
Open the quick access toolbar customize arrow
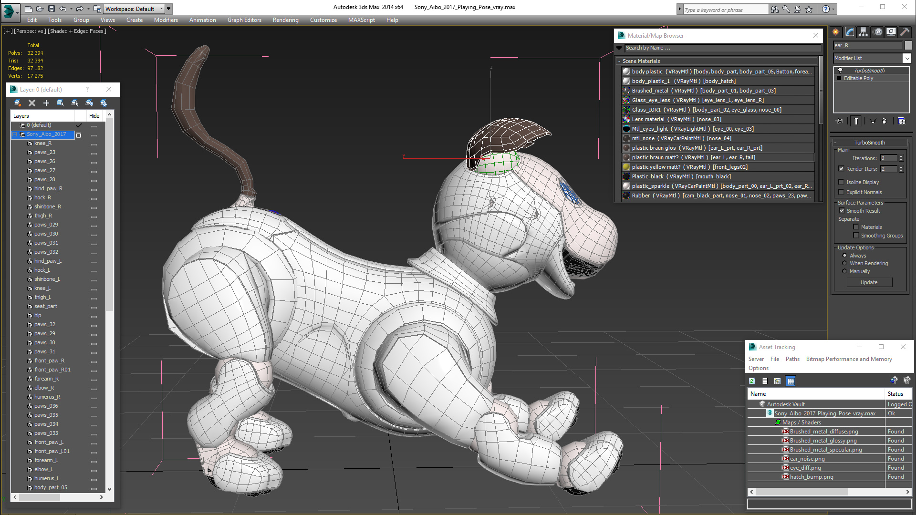coord(169,9)
